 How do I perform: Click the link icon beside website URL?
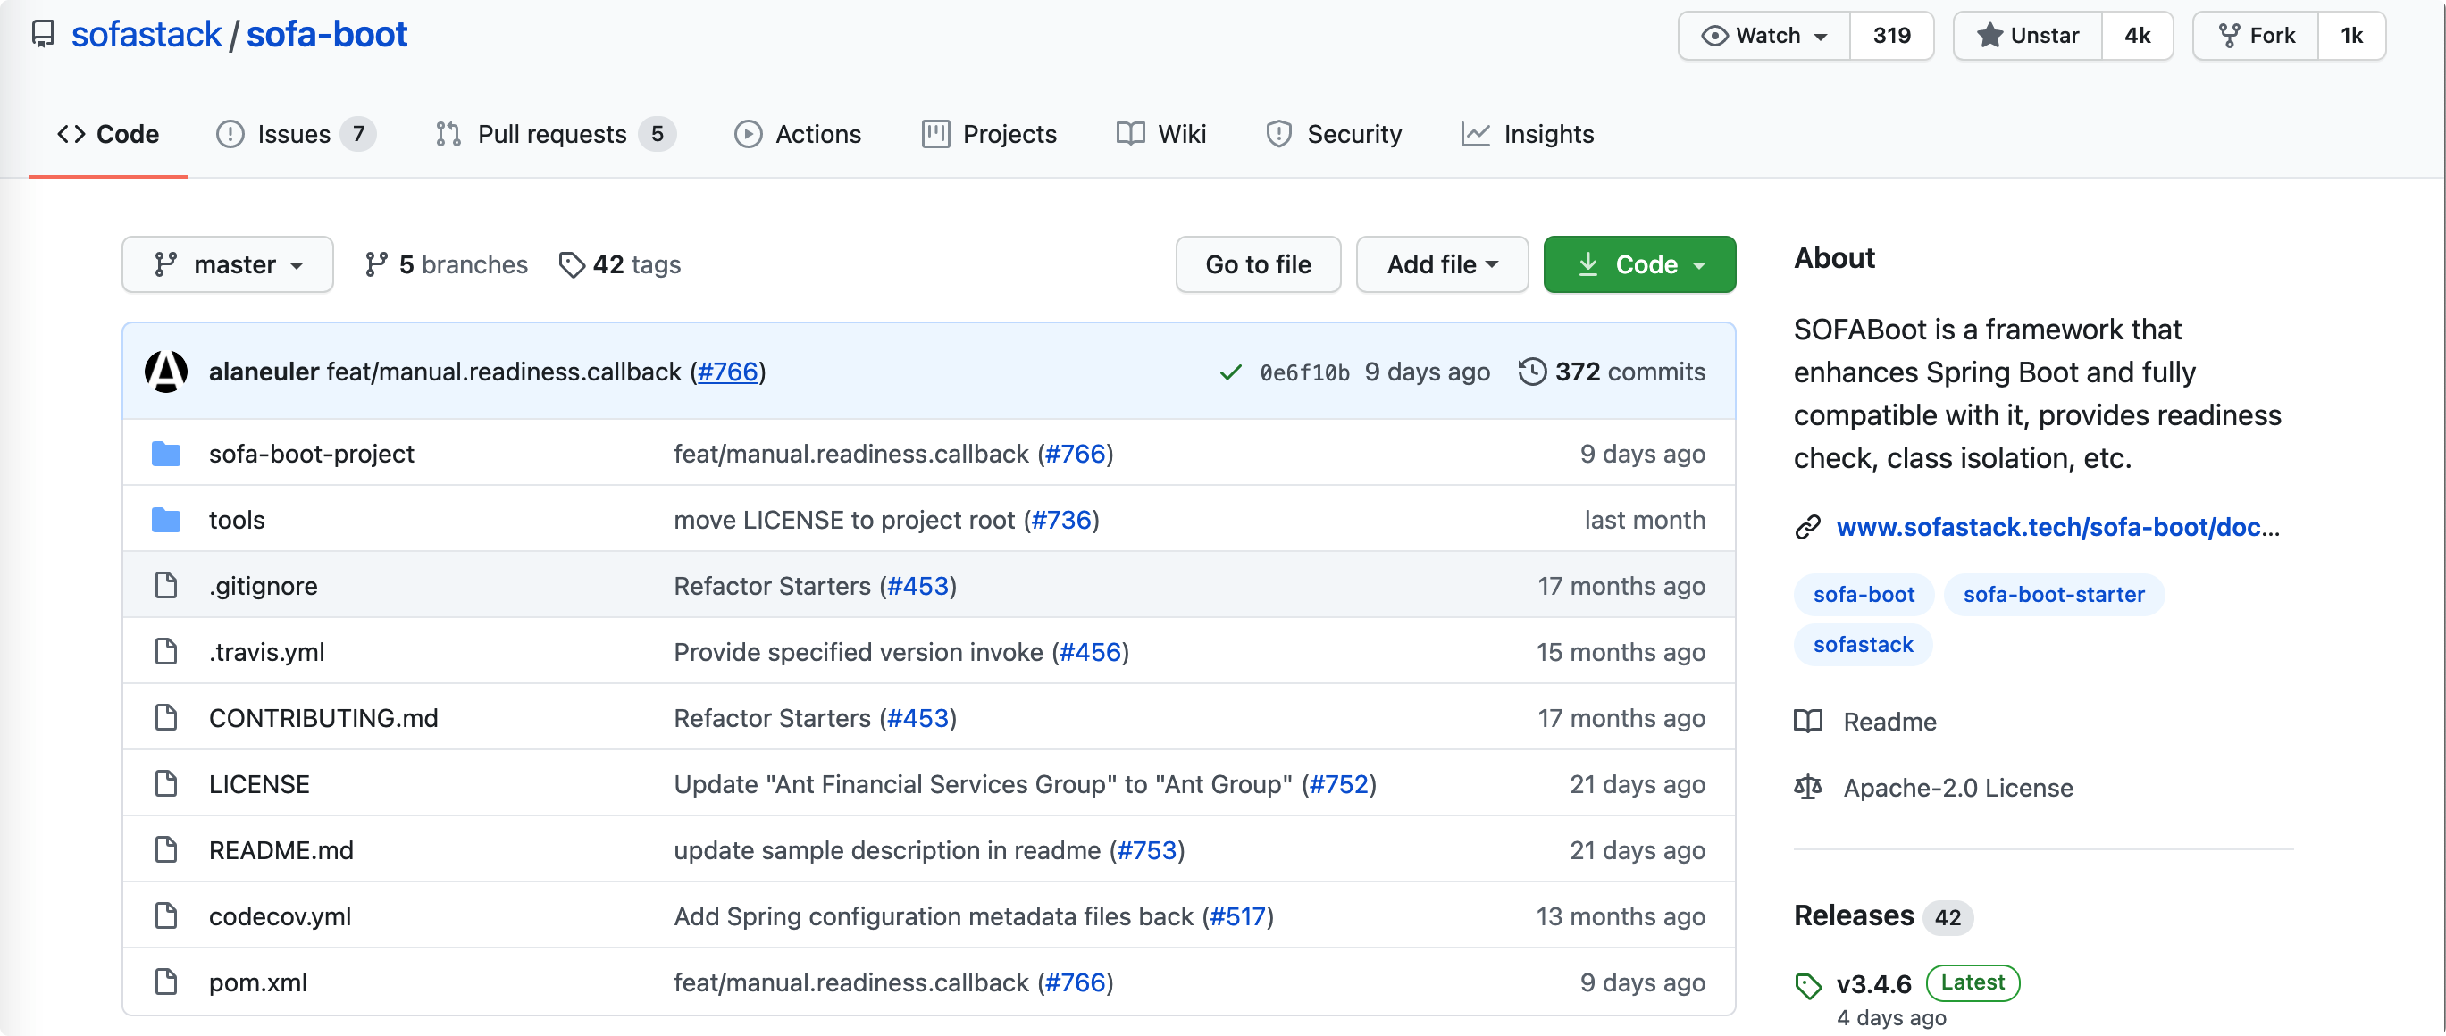(x=1808, y=527)
